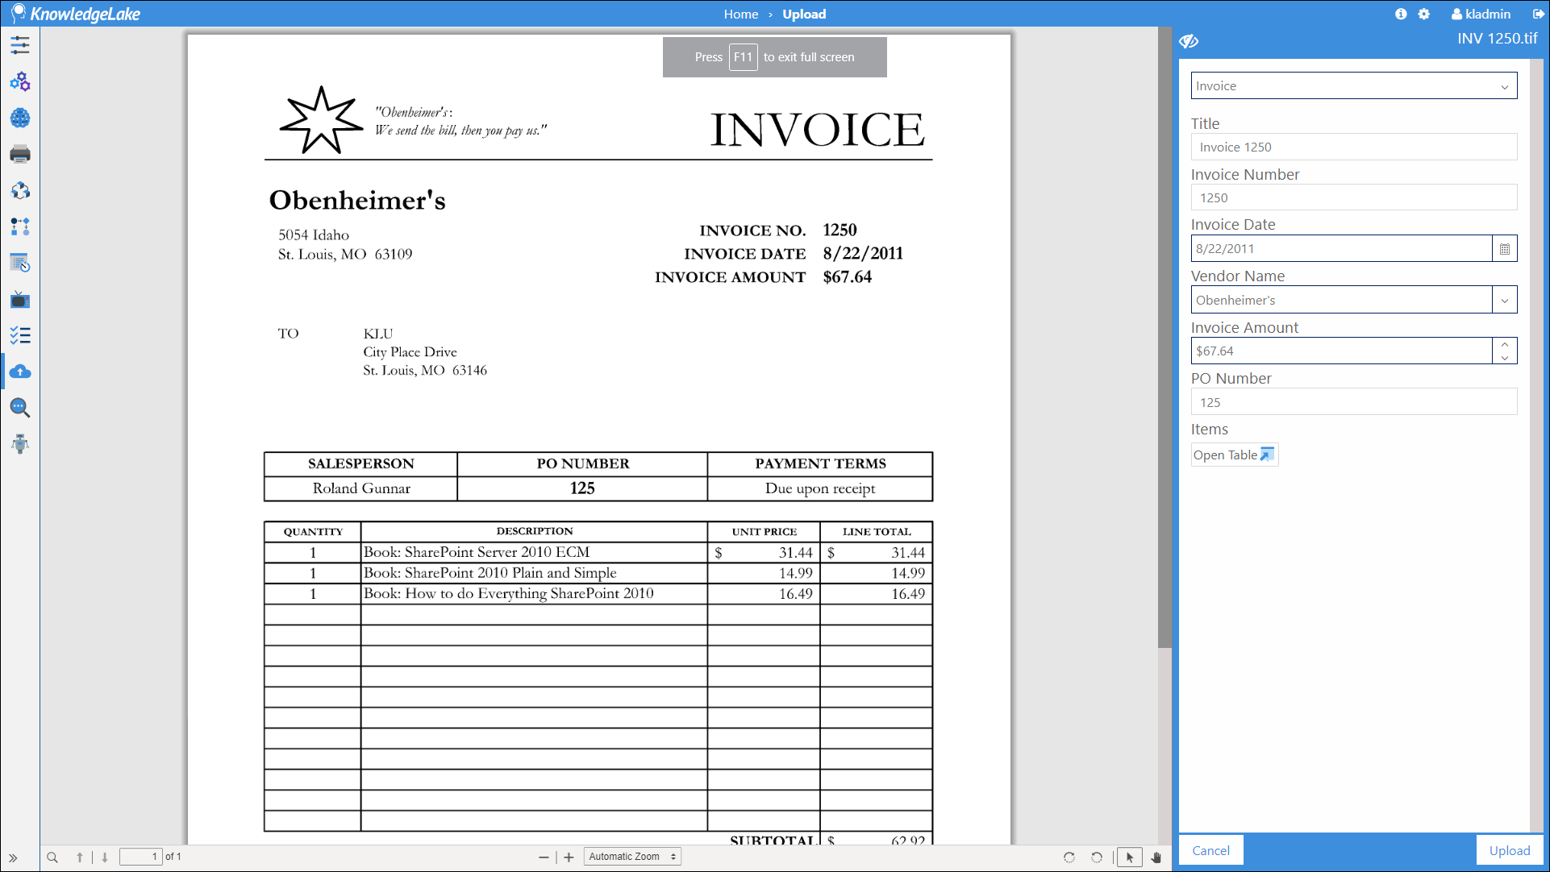Click PO number 125 in document table
1550x872 pixels.
(582, 488)
